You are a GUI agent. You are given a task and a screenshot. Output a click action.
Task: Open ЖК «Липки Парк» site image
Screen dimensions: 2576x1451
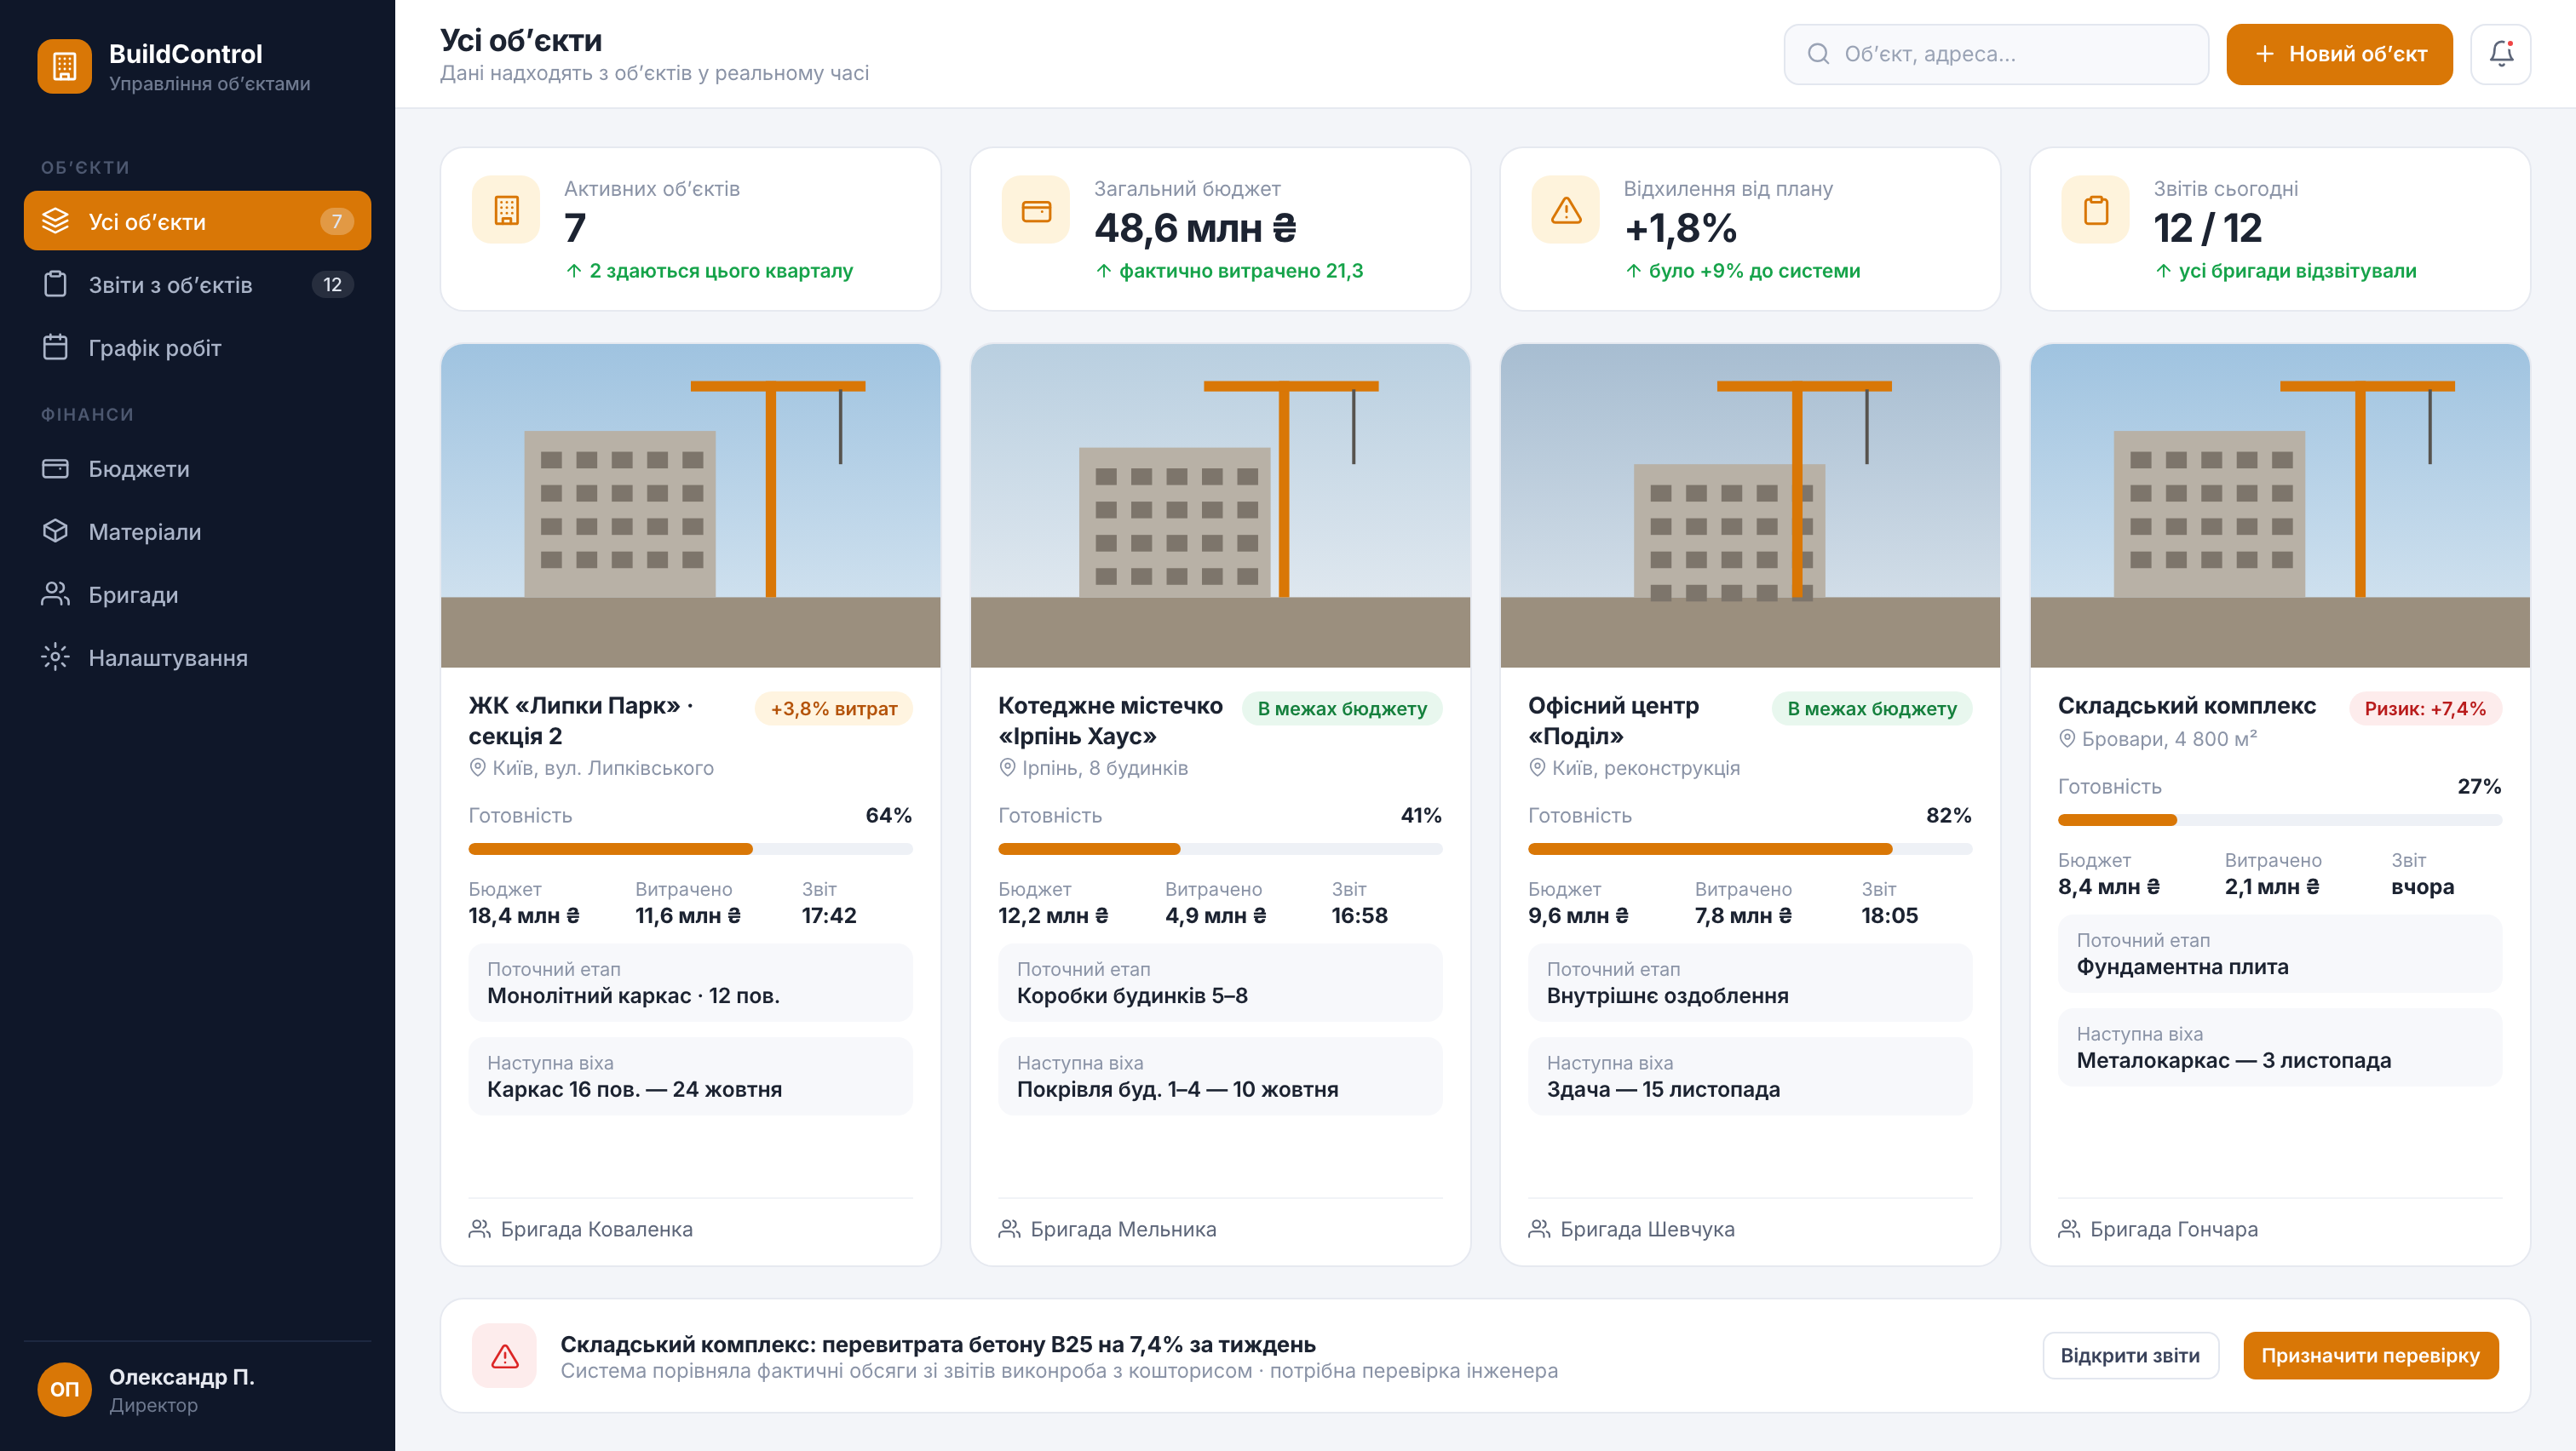[690, 506]
